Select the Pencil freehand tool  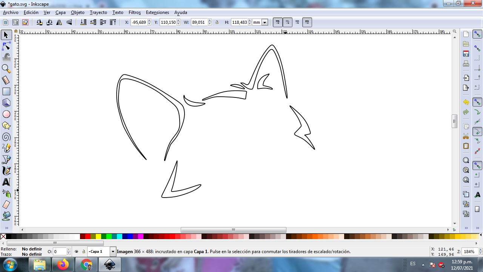pyautogui.click(x=6, y=148)
